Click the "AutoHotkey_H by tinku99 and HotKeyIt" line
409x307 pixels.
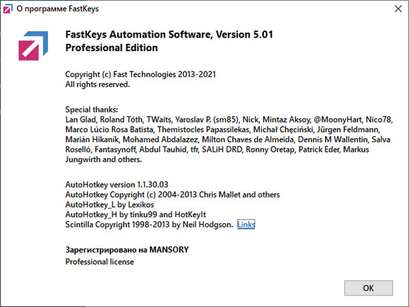click(136, 214)
